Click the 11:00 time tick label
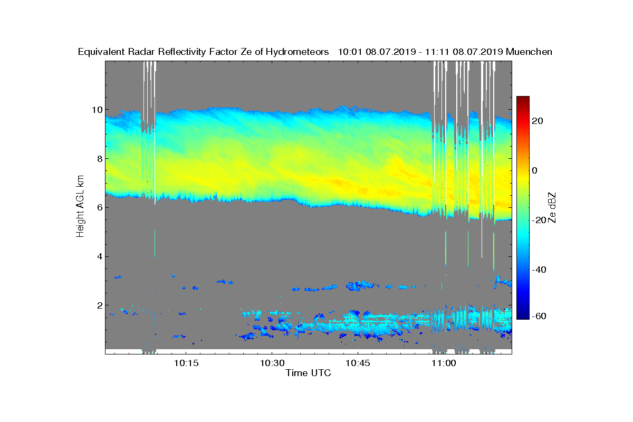 pyautogui.click(x=444, y=363)
